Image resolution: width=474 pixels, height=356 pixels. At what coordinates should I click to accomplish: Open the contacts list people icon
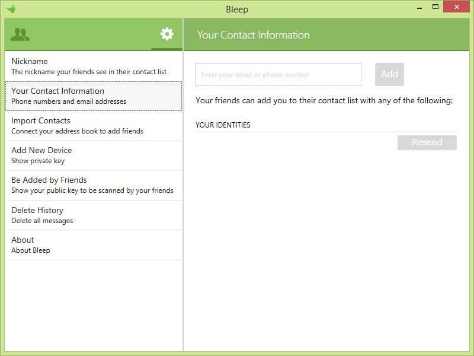point(20,34)
